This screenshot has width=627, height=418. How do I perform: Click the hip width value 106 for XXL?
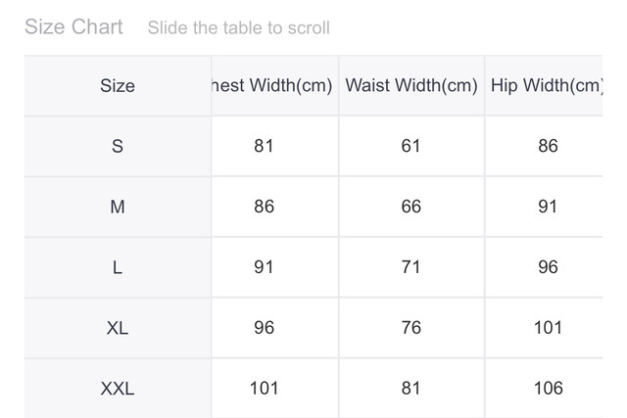(x=548, y=389)
